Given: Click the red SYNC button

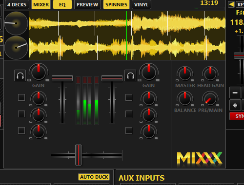Looking at the screenshot, I should (x=237, y=116).
